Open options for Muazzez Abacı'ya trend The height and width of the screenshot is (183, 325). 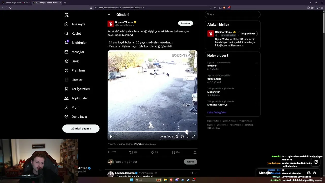click(x=256, y=102)
